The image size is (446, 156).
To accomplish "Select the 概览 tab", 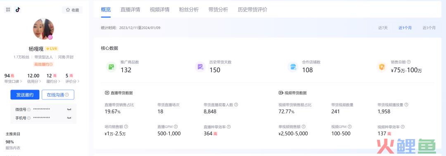I will coord(106,9).
